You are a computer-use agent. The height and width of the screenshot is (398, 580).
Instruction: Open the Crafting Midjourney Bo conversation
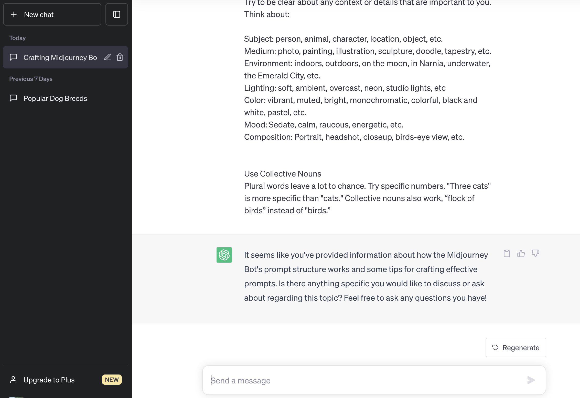60,57
